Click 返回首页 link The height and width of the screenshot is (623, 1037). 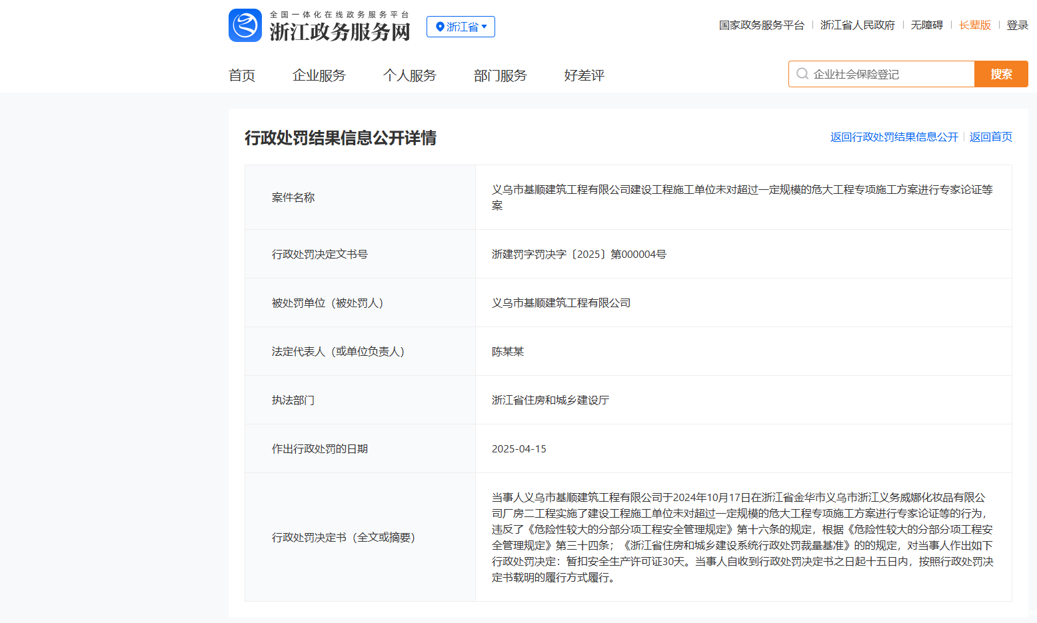991,137
